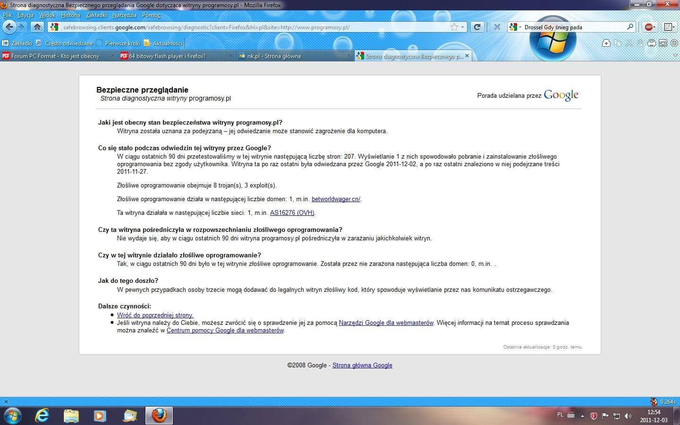Click the Paste clipboard toolbar icon
The width and height of the screenshot is (680, 425).
[640, 43]
